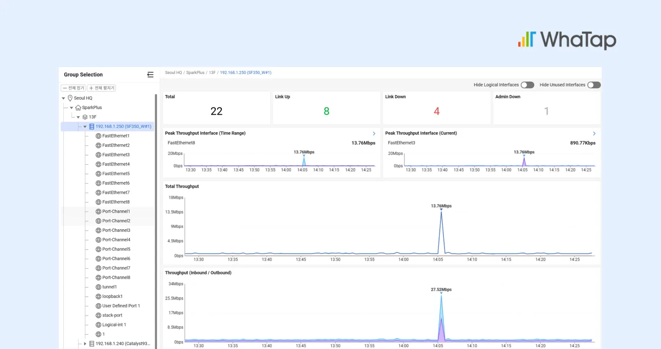
Task: Open Peak Throughput (Current) arrow
Action: [x=594, y=133]
